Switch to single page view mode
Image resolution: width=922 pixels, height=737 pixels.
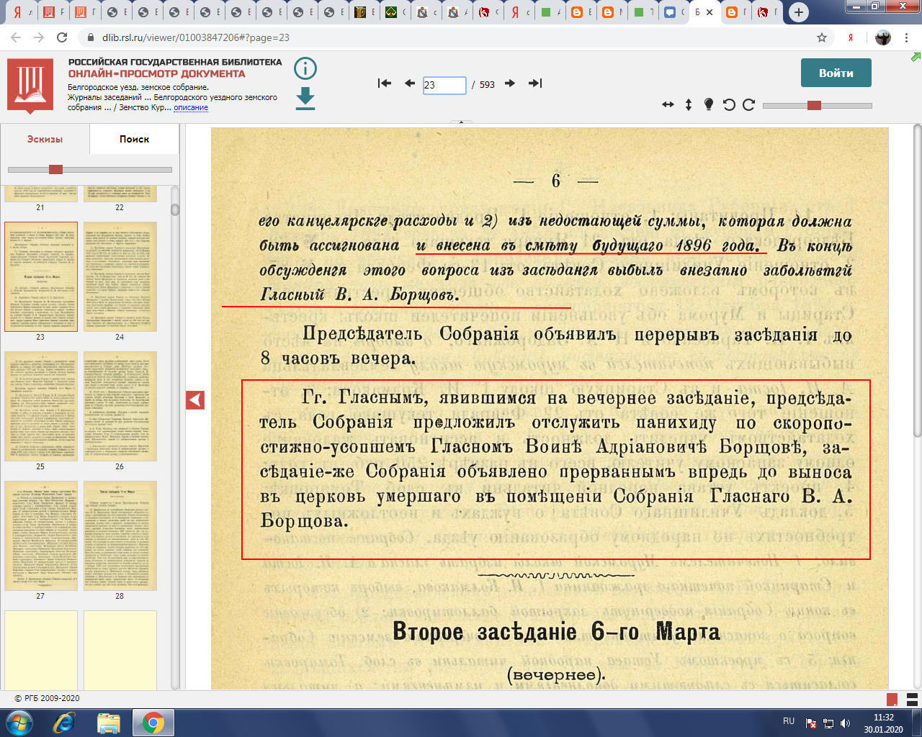[892, 699]
